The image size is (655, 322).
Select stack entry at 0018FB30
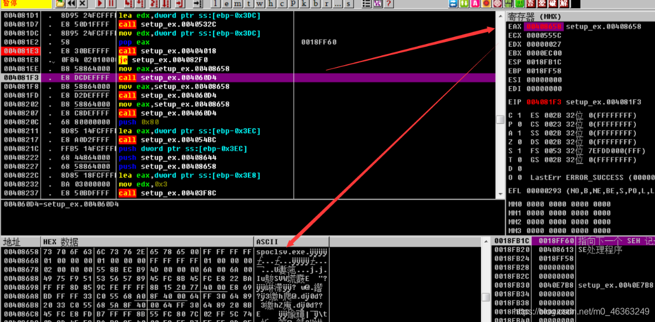click(x=573, y=285)
